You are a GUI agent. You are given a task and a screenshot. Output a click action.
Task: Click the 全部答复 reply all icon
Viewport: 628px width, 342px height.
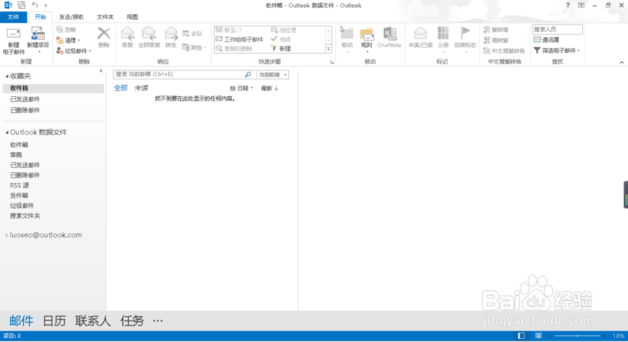click(x=149, y=38)
